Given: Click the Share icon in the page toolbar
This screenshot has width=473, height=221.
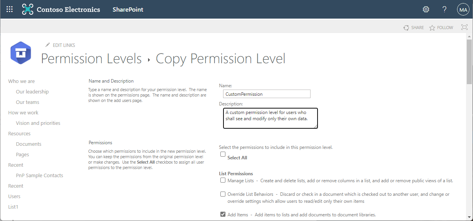Looking at the screenshot, I should tap(407, 28).
